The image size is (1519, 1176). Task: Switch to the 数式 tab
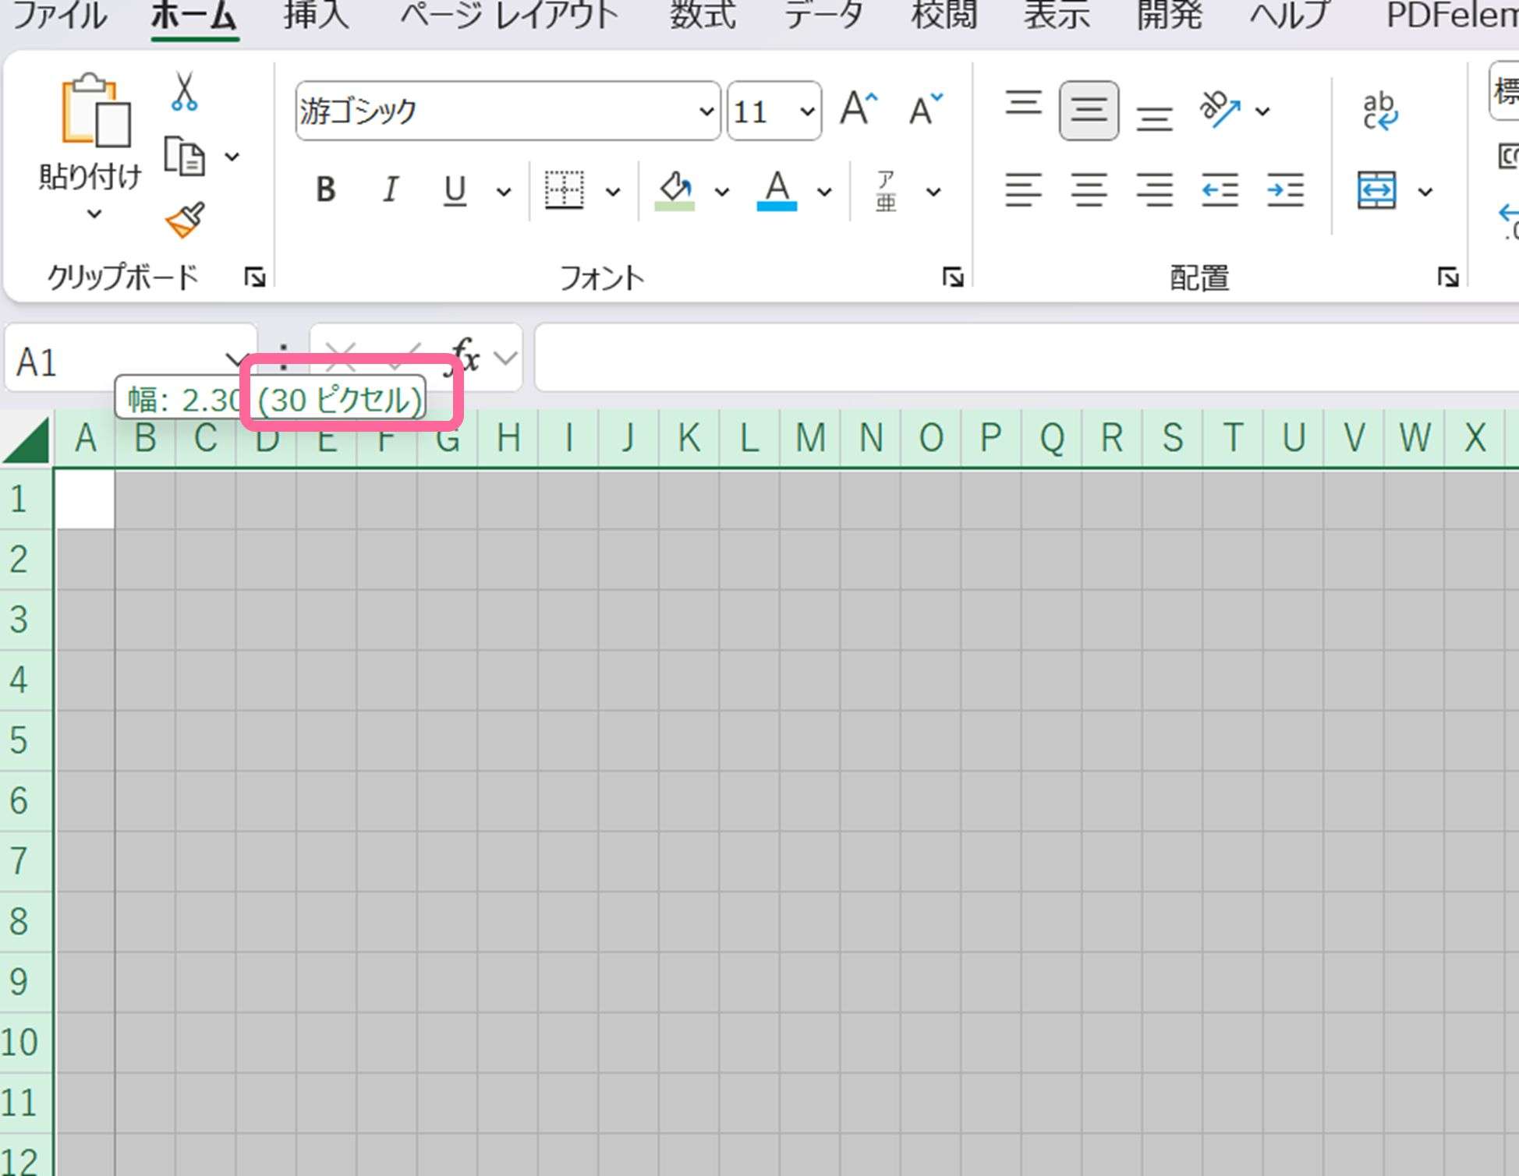(703, 15)
